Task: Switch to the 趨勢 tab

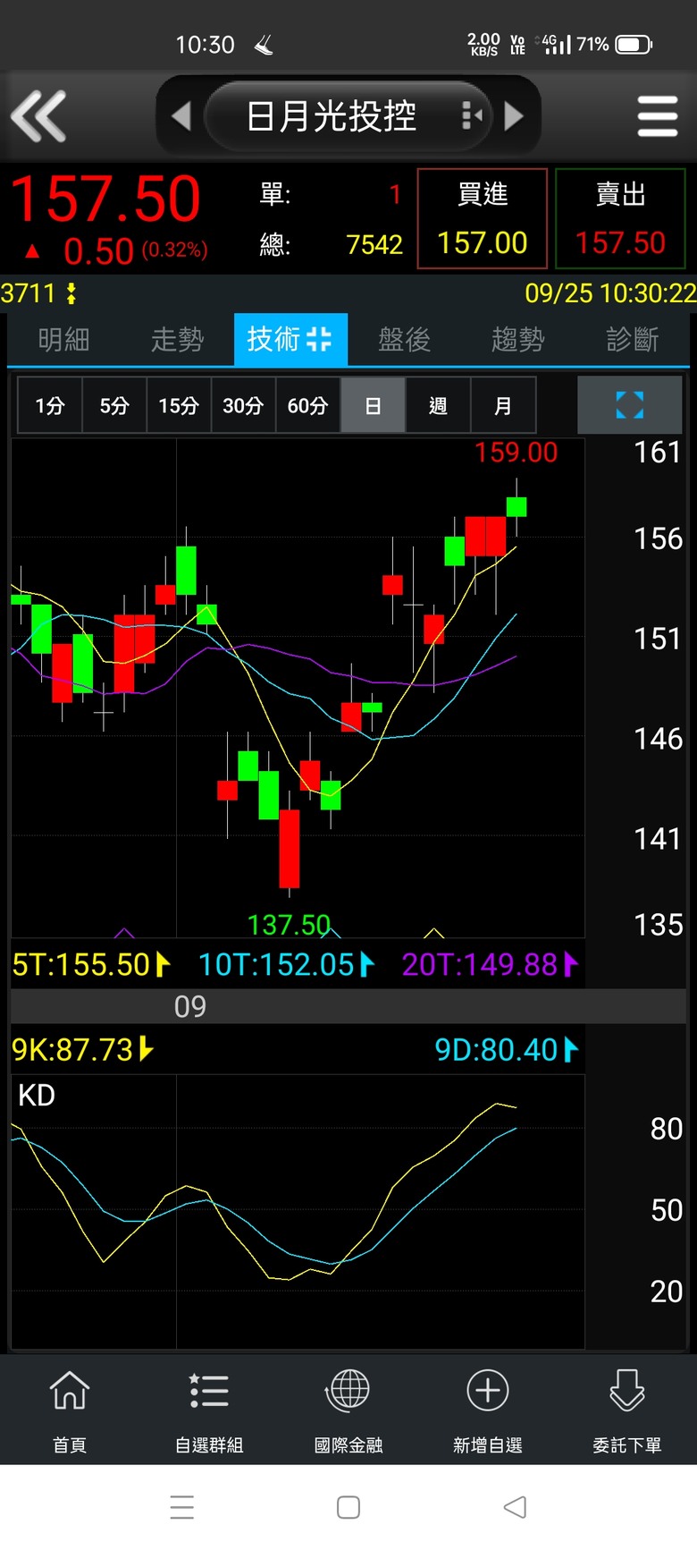Action: tap(517, 340)
